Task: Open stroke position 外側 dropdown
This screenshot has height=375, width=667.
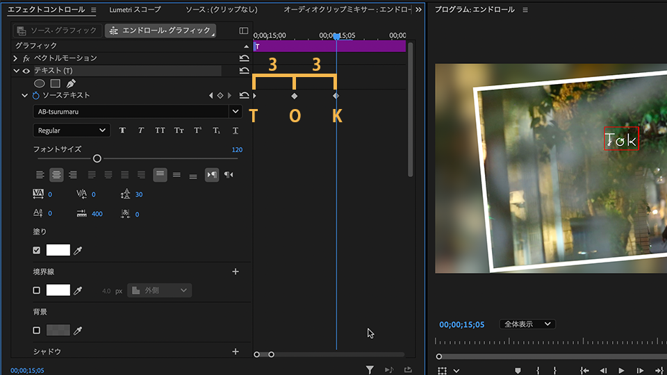Action: (160, 290)
